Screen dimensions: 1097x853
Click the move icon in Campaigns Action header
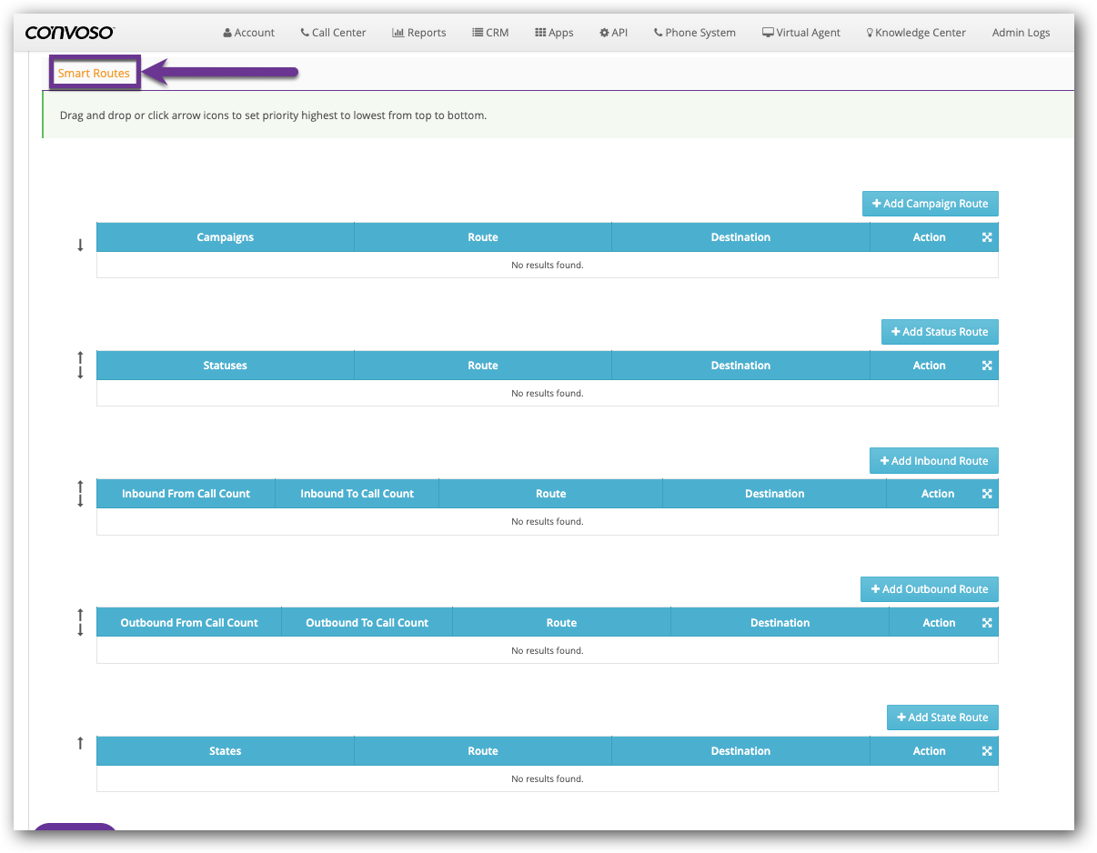(987, 236)
